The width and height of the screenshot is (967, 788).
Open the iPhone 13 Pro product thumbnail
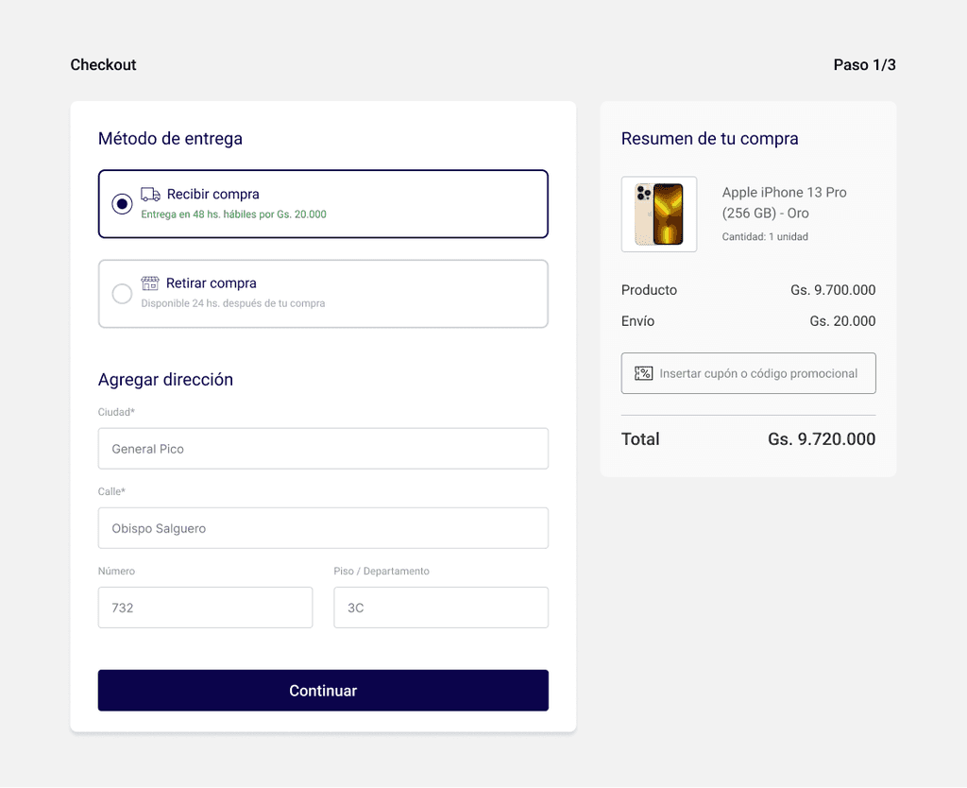659,214
